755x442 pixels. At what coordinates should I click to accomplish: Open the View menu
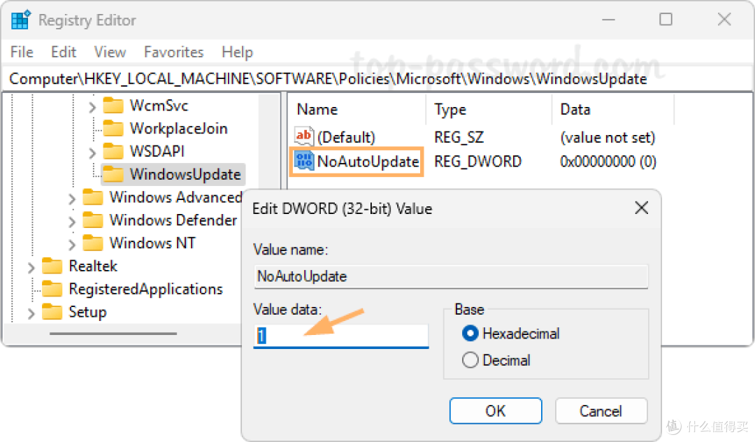point(110,52)
